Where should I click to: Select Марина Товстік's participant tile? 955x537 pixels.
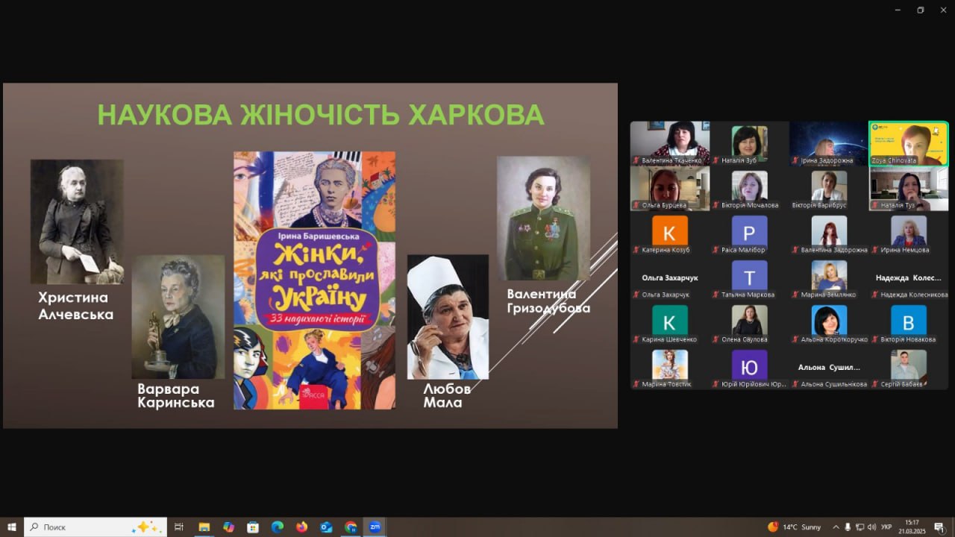[x=670, y=367]
